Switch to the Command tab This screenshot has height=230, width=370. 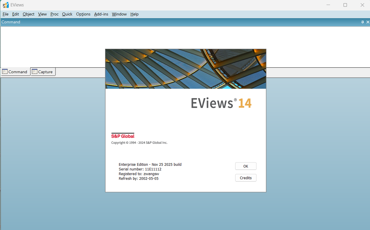tap(15, 72)
